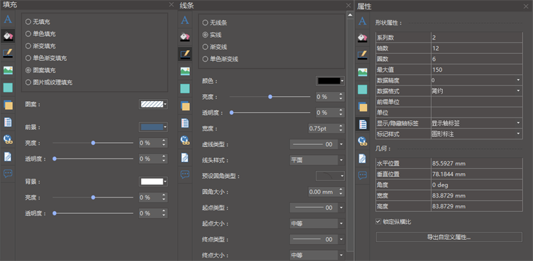Viewport: 533px width, 261px height.
Task: Open attachment page icon in 填充 sidebar
Action: tap(8, 156)
